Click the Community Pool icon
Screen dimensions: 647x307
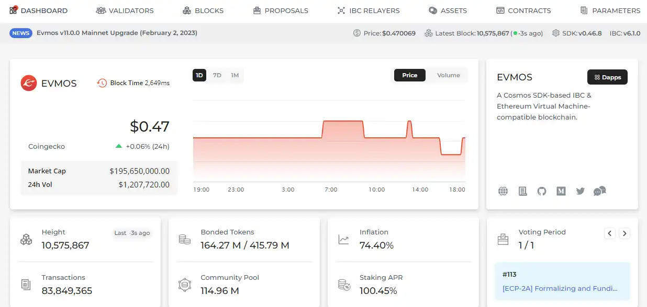pyautogui.click(x=184, y=285)
